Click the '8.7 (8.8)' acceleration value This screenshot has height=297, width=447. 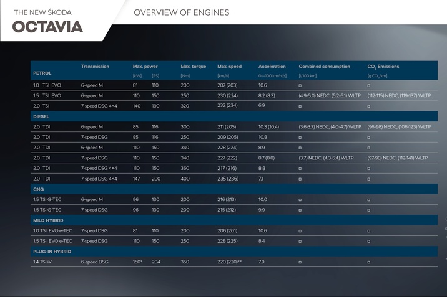(267, 158)
